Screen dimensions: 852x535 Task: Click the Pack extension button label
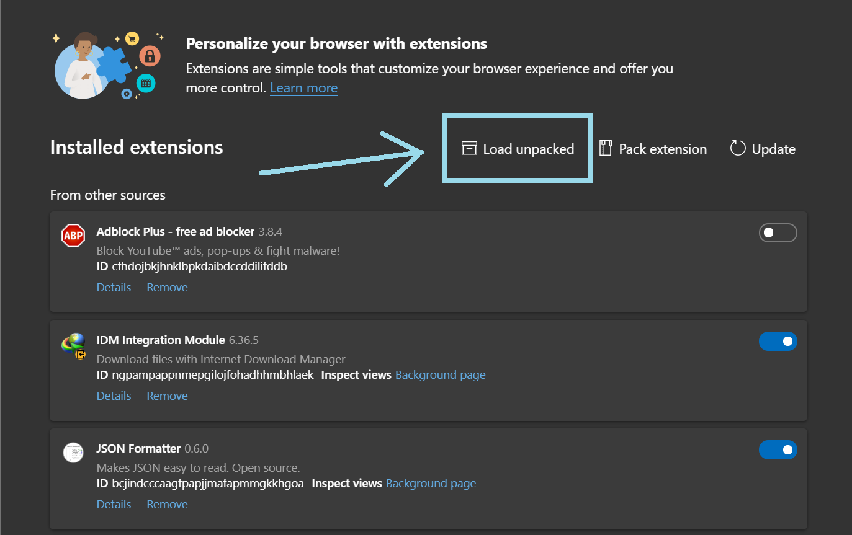[x=663, y=149]
